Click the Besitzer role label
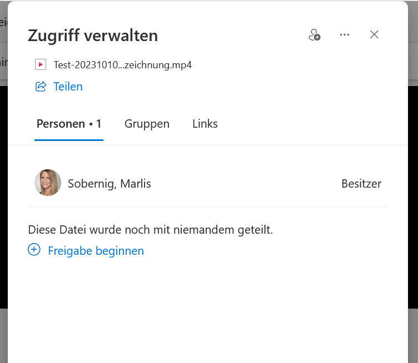Screen dimensions: 418x363 (x=361, y=184)
